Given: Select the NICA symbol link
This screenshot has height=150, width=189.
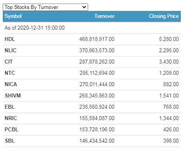Looking at the screenshot, I should 11,84.
